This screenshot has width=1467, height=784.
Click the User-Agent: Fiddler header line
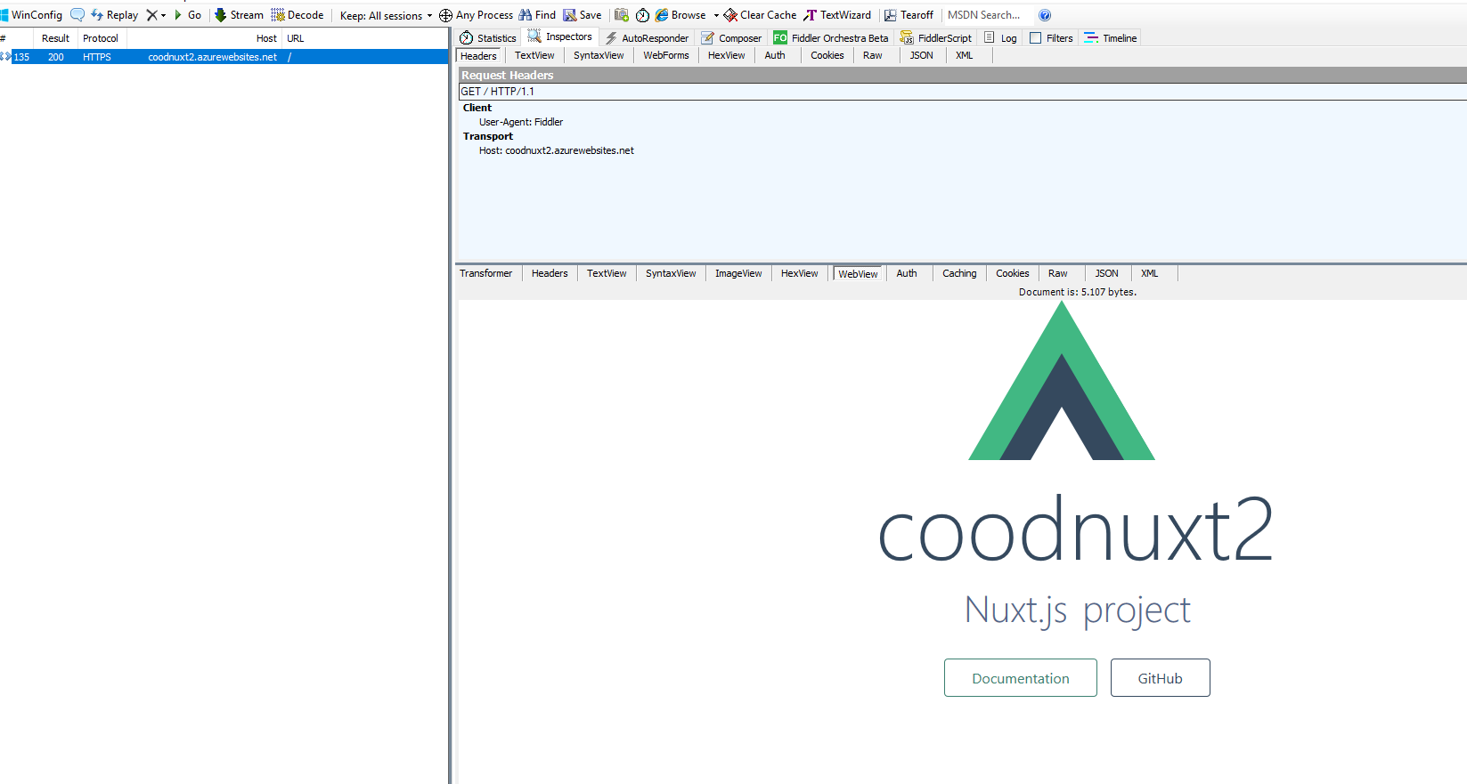point(521,122)
